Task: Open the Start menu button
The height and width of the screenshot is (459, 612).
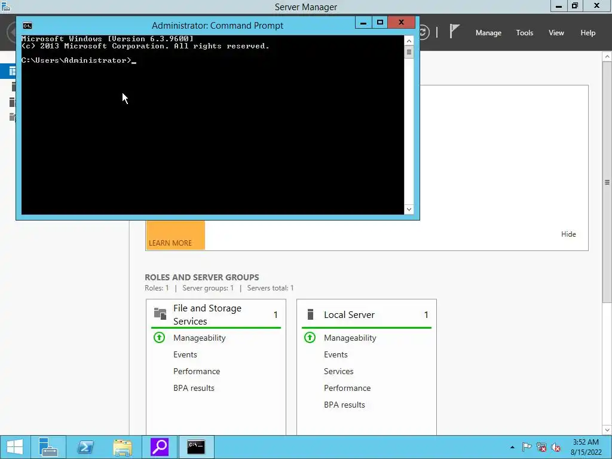Action: 14,447
